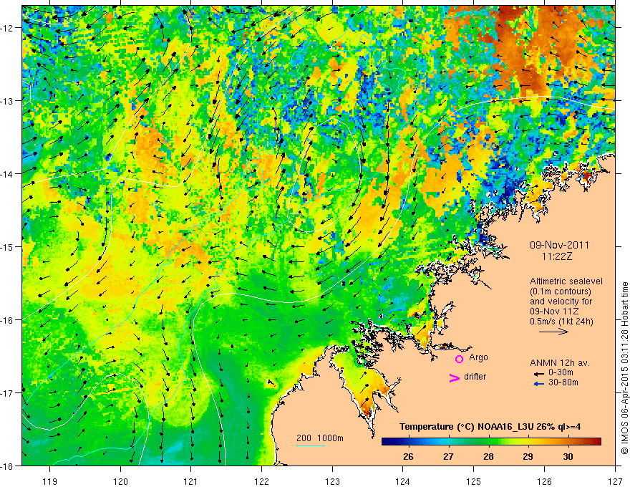Click the 119 longitude axis label

click(x=50, y=471)
